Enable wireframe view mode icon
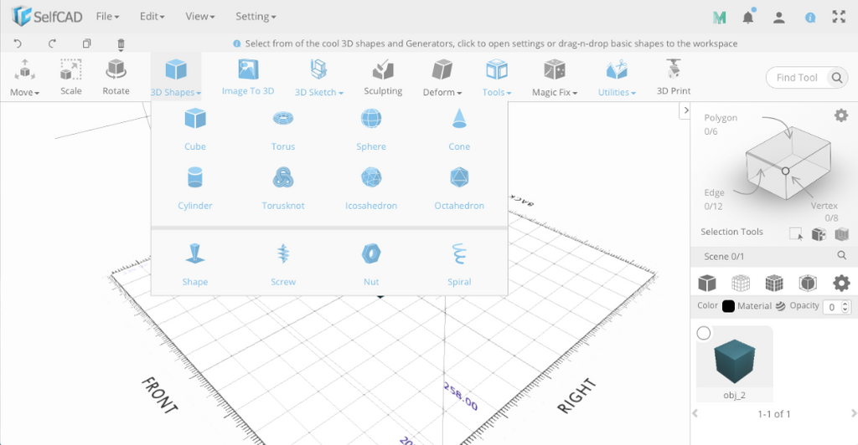This screenshot has width=858, height=445. tap(741, 283)
